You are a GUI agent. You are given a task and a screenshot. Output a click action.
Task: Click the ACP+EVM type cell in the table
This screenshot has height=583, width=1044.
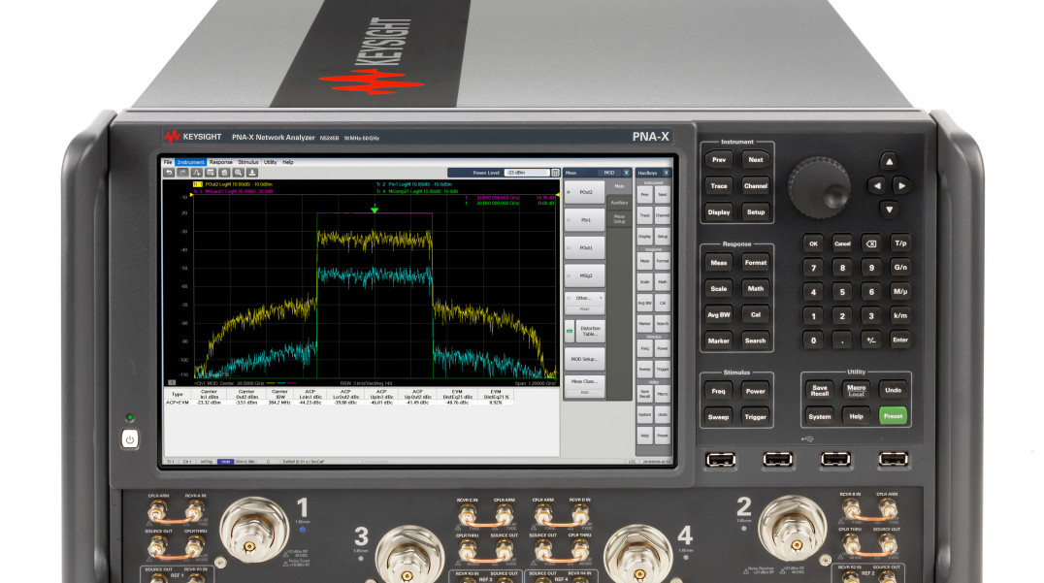[178, 403]
